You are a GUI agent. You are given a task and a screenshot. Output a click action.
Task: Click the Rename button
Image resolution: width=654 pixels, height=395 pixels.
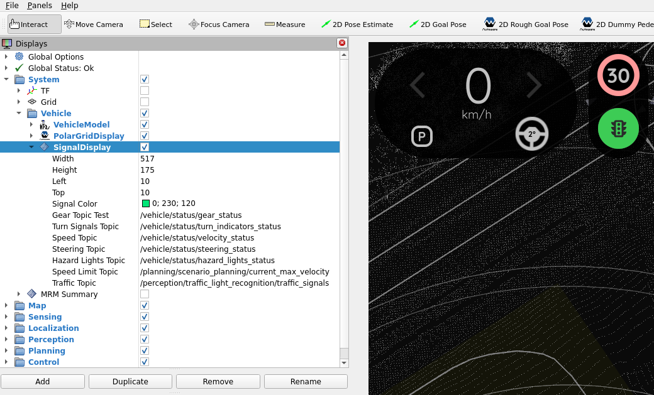coord(306,381)
